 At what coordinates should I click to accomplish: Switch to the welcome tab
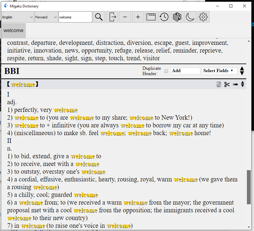13,31
